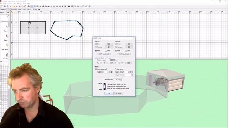Activate the Pan hand tool
The width and height of the screenshot is (228, 128).
click(35, 6)
